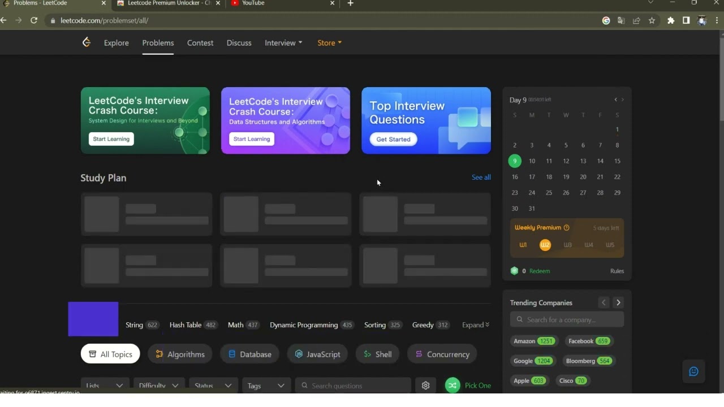Viewport: 724px width, 407px height.
Task: Click the share page icon in address bar
Action: pyautogui.click(x=636, y=20)
